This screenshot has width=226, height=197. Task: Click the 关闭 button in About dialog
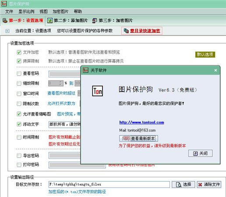tap(200, 153)
